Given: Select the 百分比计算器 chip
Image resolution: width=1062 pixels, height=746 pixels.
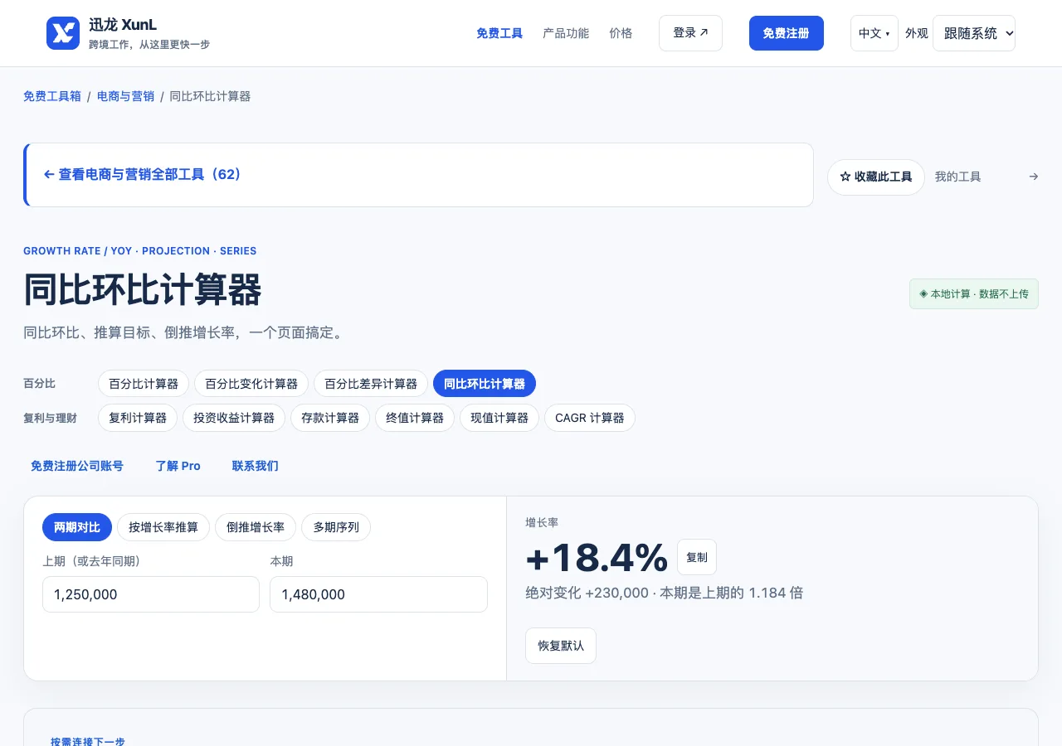Looking at the screenshot, I should click(144, 384).
